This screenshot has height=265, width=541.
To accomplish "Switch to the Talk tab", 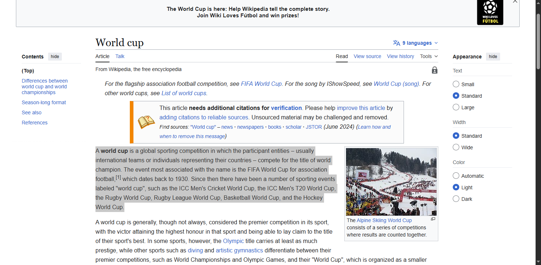I will (x=120, y=56).
